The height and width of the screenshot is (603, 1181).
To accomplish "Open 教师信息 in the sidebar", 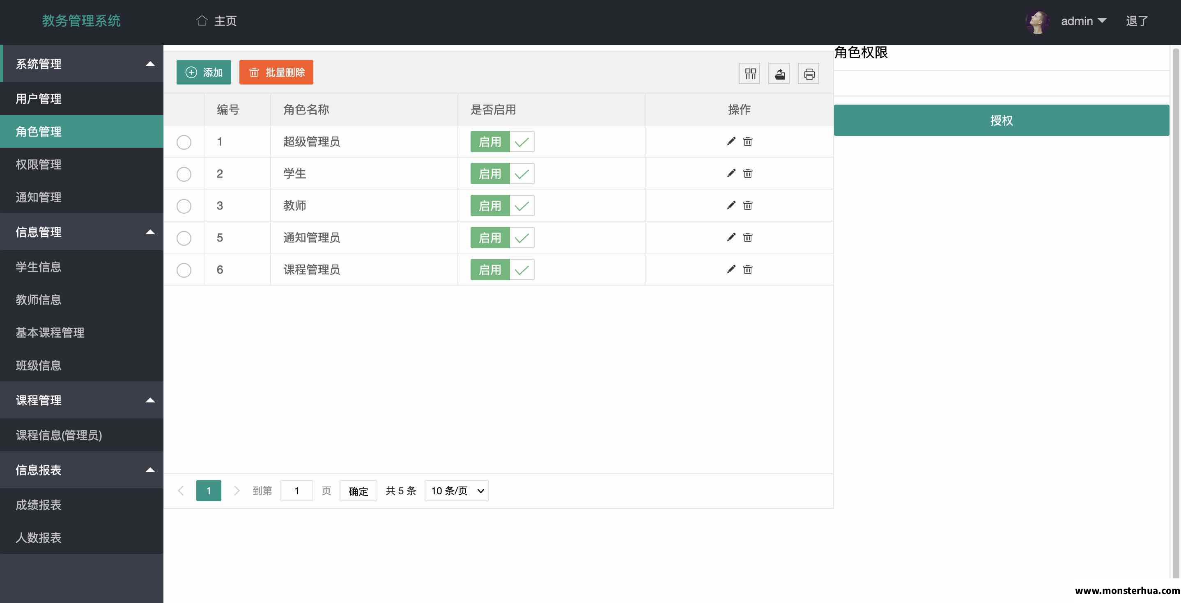I will pyautogui.click(x=82, y=300).
